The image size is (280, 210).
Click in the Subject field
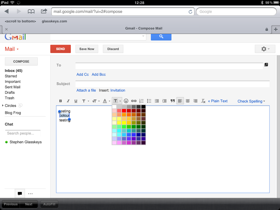click(172, 84)
